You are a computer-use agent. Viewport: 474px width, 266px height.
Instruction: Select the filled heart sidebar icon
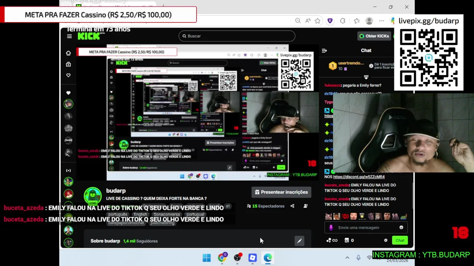[68, 93]
